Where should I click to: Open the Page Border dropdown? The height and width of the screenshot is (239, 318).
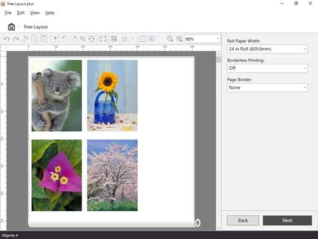pos(268,88)
